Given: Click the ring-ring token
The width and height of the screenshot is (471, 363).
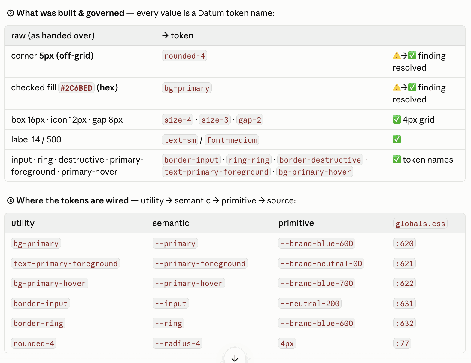Looking at the screenshot, I should click(249, 160).
